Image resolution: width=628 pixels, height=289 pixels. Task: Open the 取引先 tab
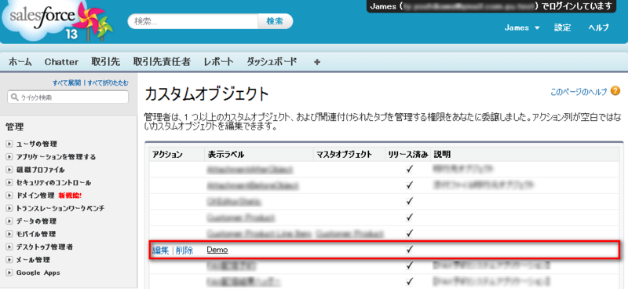point(106,62)
